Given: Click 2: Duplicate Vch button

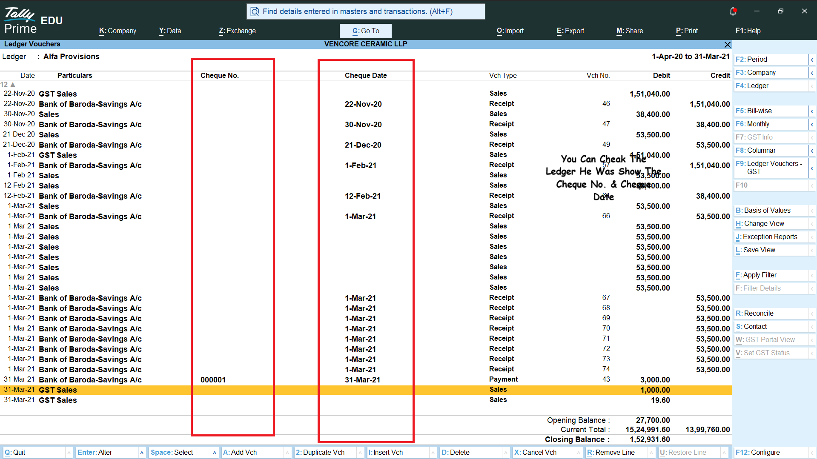Looking at the screenshot, I should point(326,452).
